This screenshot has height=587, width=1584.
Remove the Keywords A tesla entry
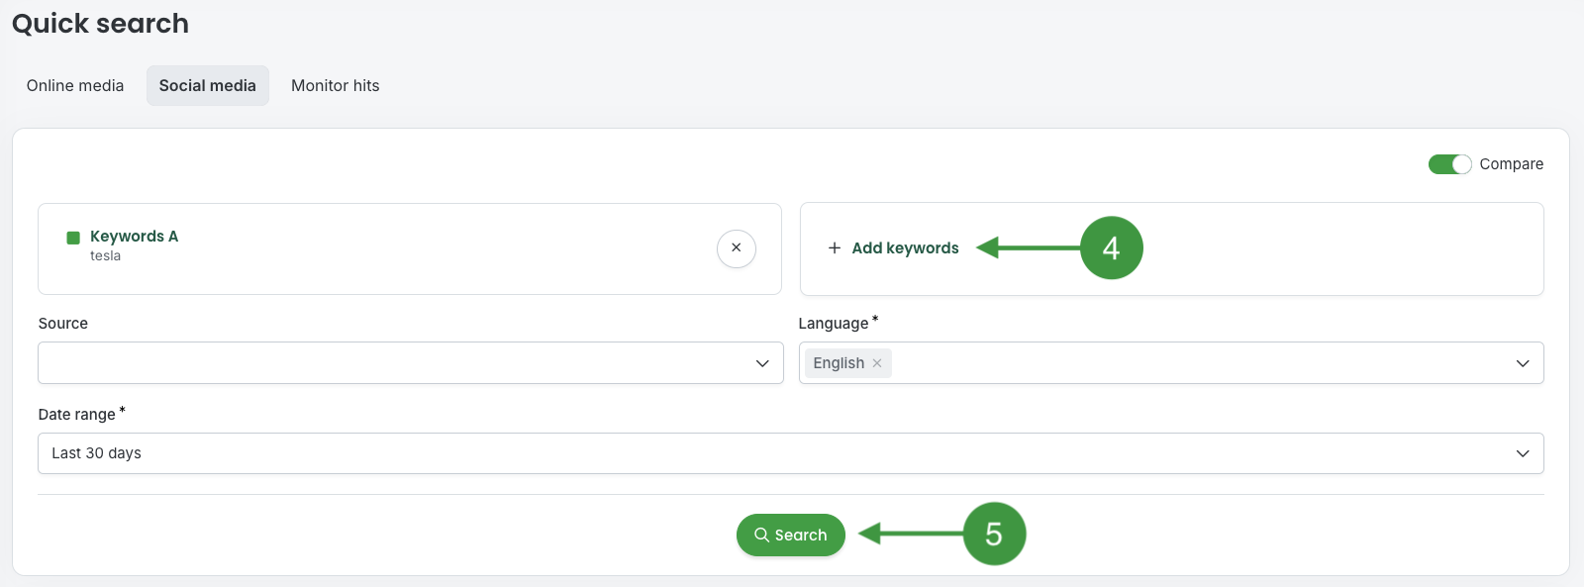point(736,248)
